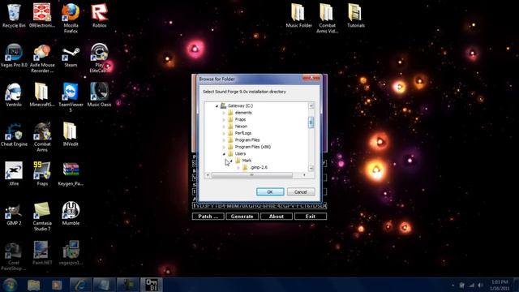The height and width of the screenshot is (292, 519).
Task: Launch the Fraps desktop shortcut
Action: coord(42,174)
